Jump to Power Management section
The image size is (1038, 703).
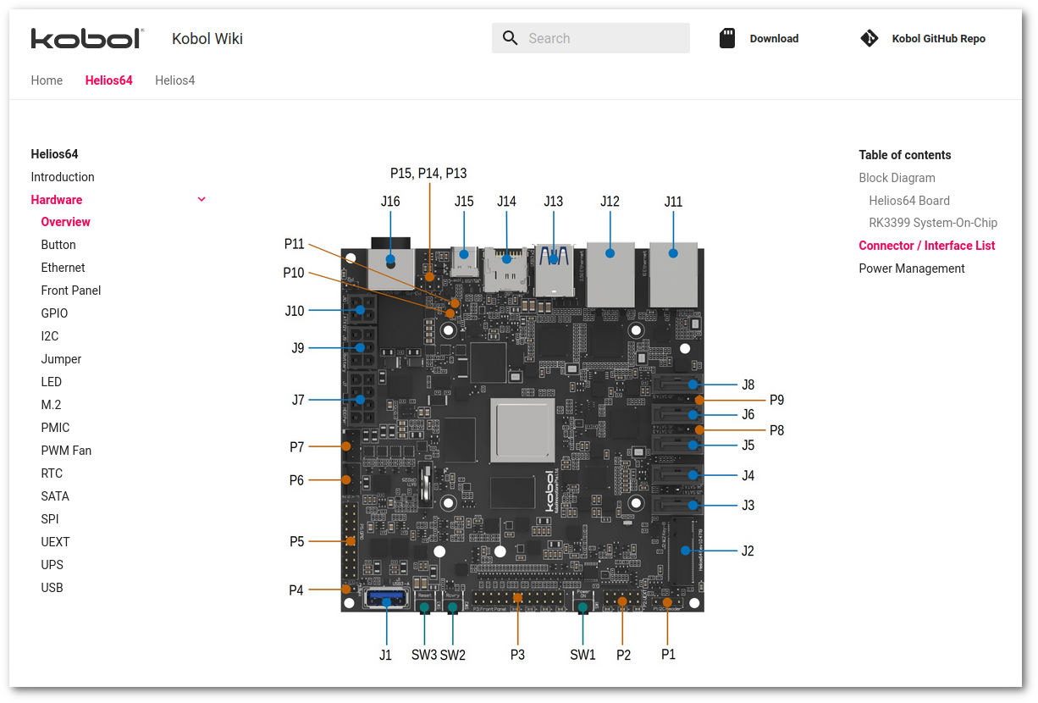(913, 268)
